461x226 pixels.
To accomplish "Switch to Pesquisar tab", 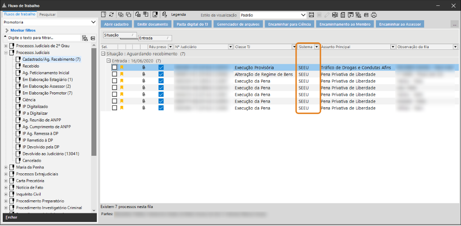I will [47, 14].
